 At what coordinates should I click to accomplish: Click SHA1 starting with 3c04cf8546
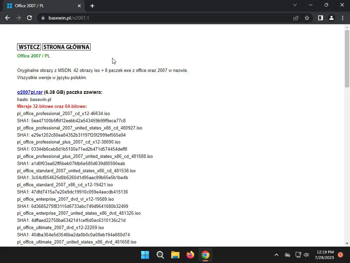click(72, 178)
